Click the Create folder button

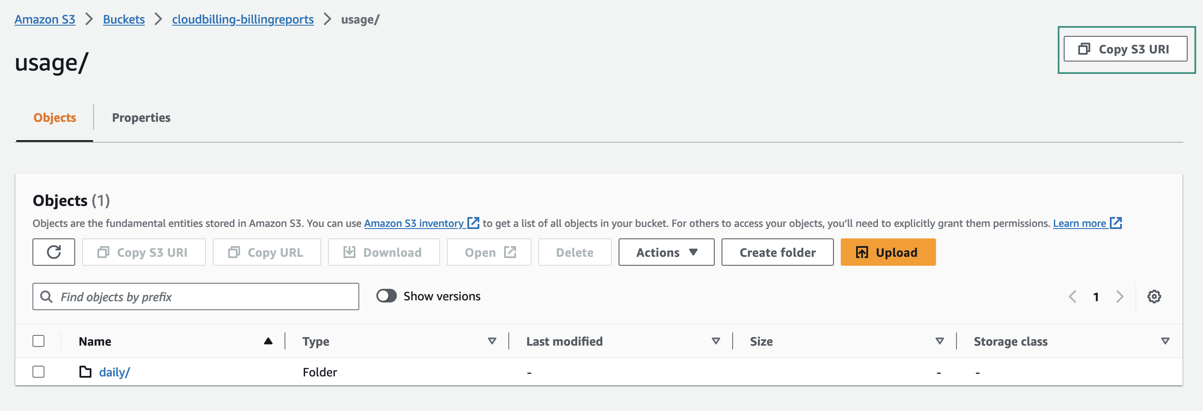point(777,252)
